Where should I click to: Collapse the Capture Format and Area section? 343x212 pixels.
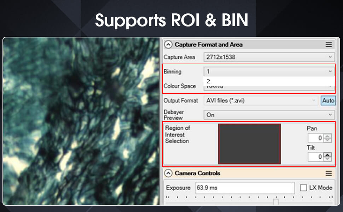coord(169,45)
